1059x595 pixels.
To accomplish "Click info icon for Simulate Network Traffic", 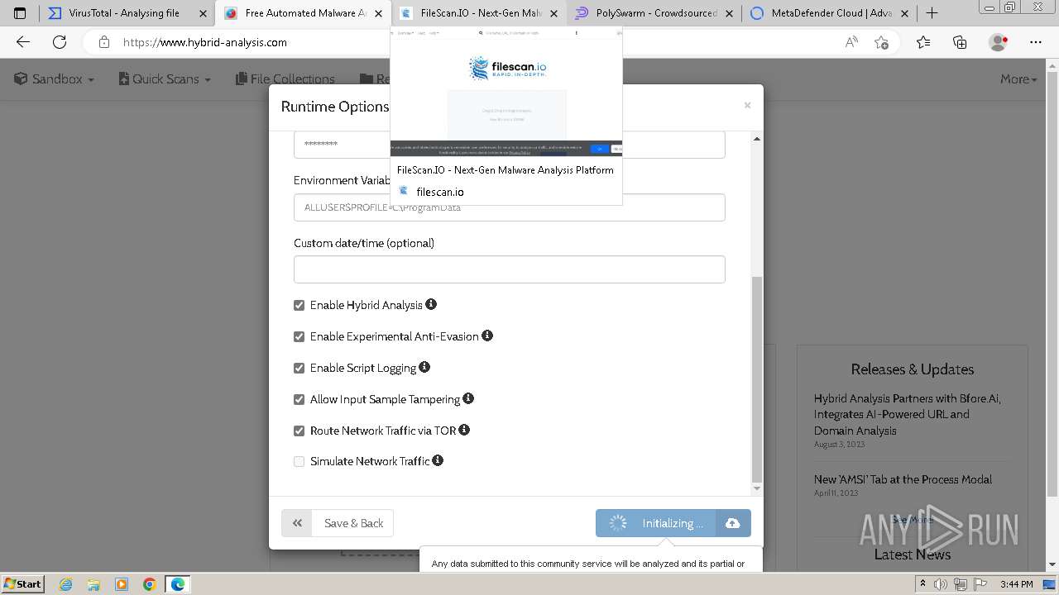I will [438, 460].
